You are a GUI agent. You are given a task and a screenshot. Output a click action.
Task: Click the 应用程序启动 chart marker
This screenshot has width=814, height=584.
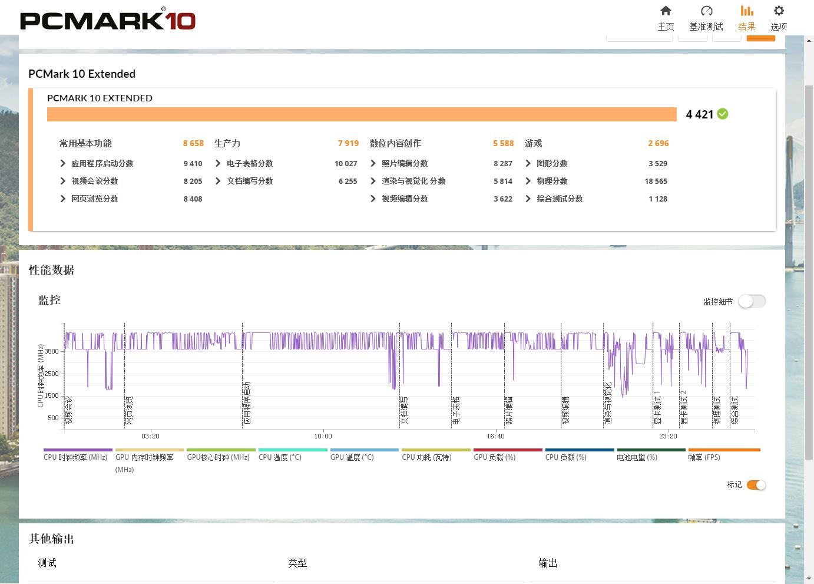click(x=247, y=403)
